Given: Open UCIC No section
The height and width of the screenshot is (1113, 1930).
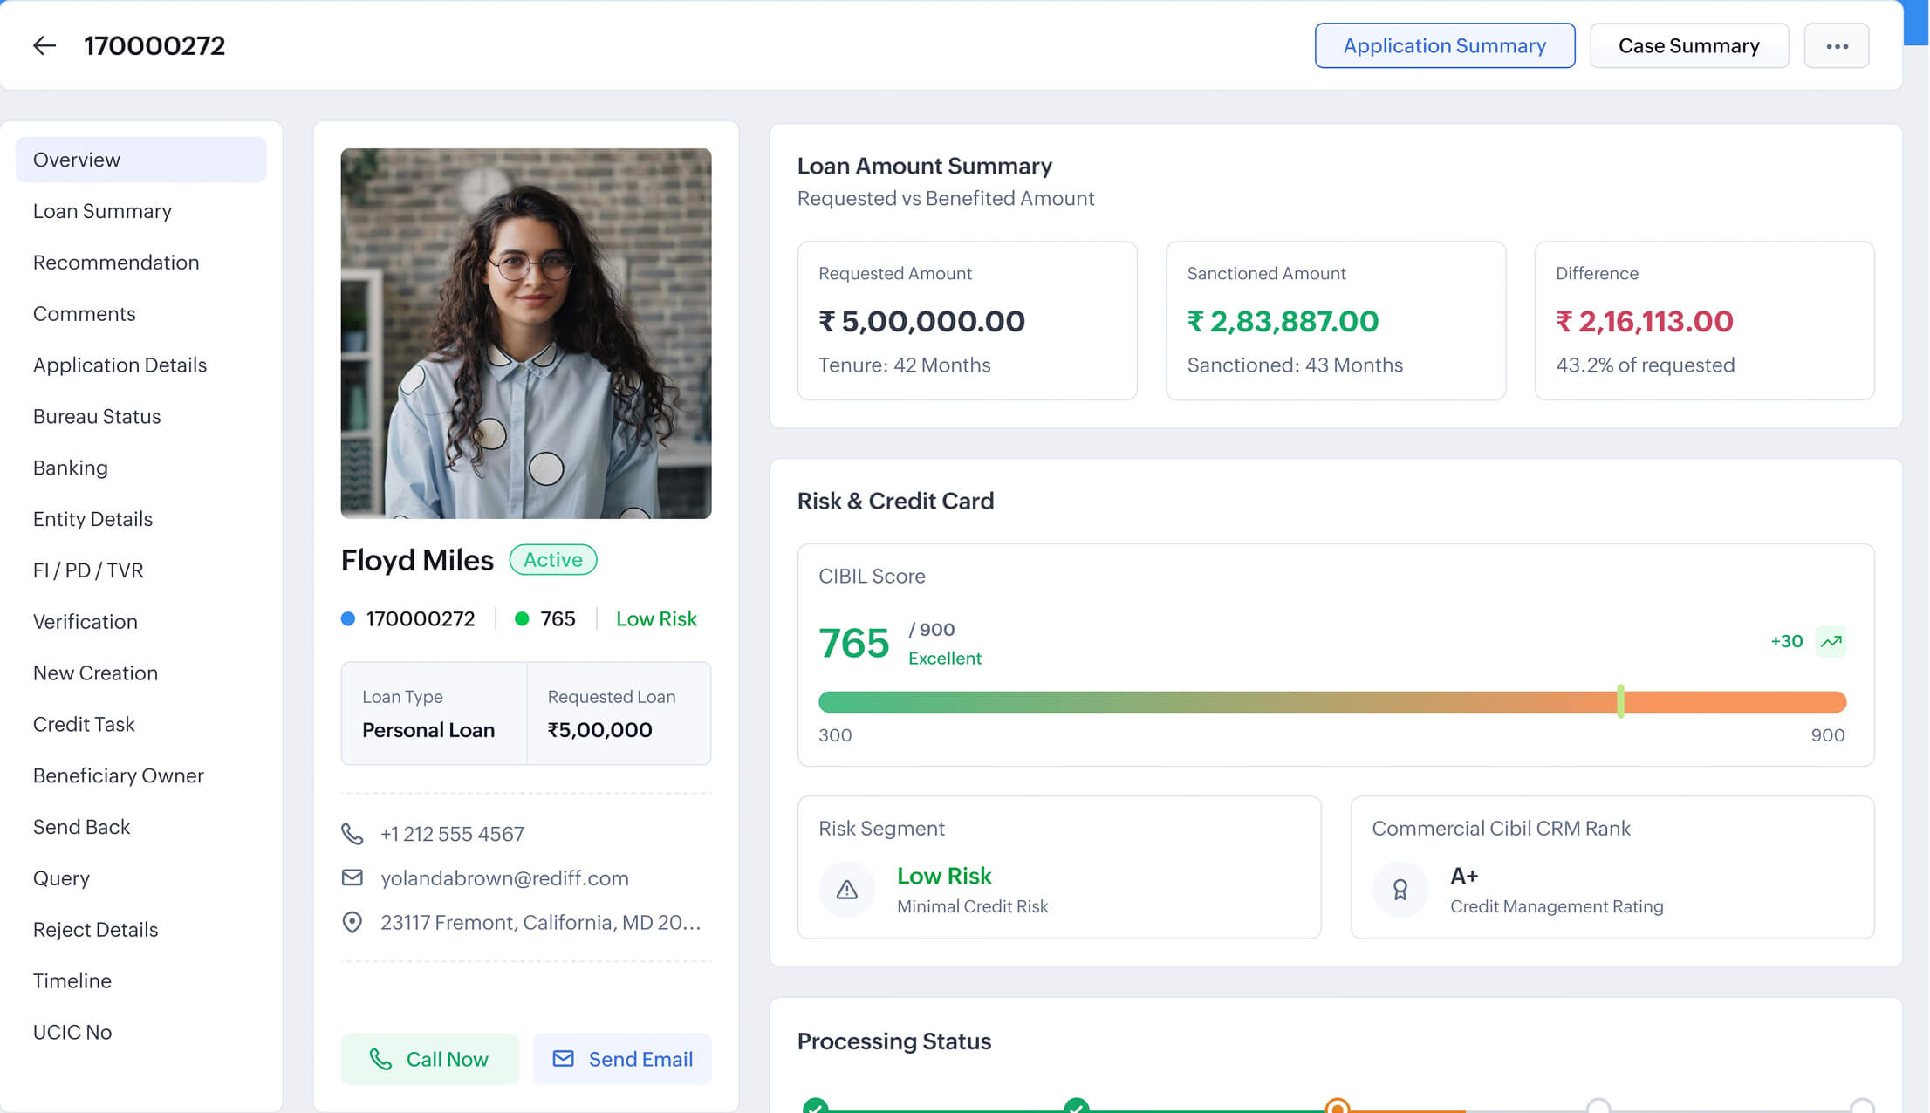Looking at the screenshot, I should (x=141, y=1032).
